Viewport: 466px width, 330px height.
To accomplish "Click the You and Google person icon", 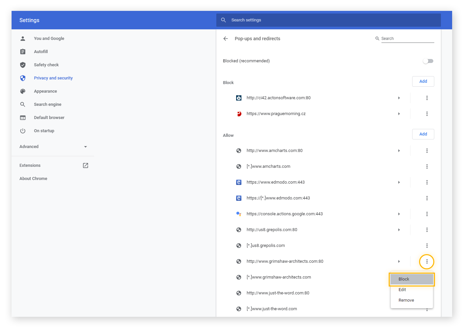I will pyautogui.click(x=23, y=38).
